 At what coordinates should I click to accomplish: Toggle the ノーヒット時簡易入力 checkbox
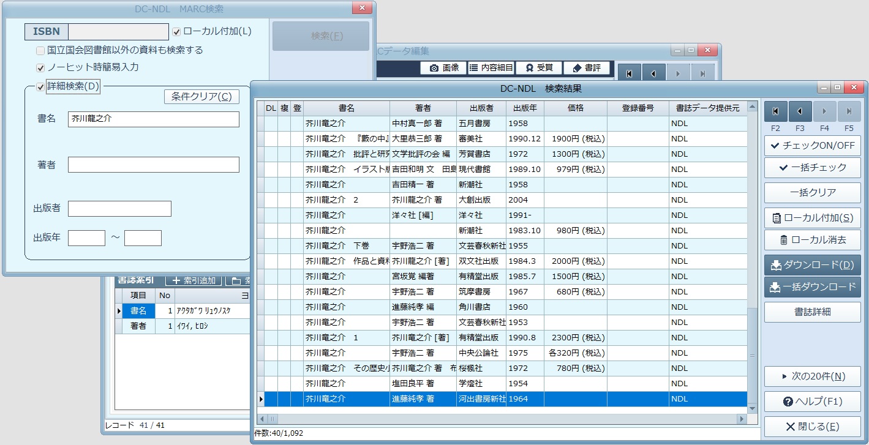click(x=41, y=67)
